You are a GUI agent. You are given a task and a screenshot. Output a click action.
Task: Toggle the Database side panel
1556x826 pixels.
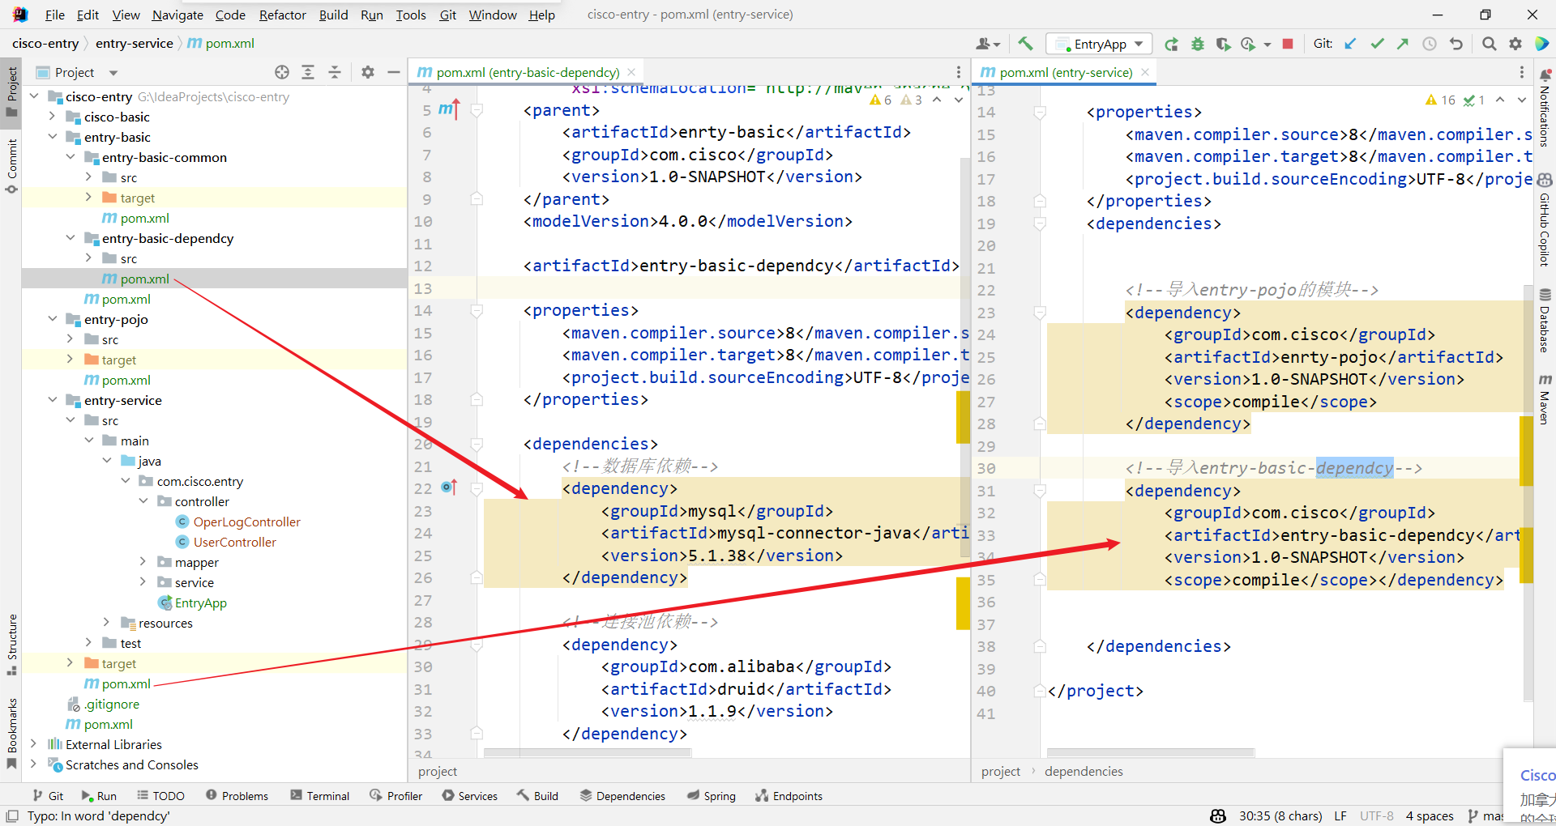point(1545,320)
